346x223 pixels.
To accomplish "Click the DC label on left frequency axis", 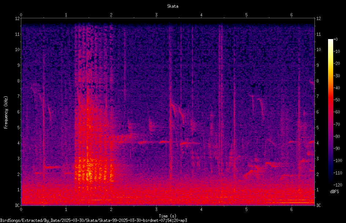I will click(x=17, y=205).
